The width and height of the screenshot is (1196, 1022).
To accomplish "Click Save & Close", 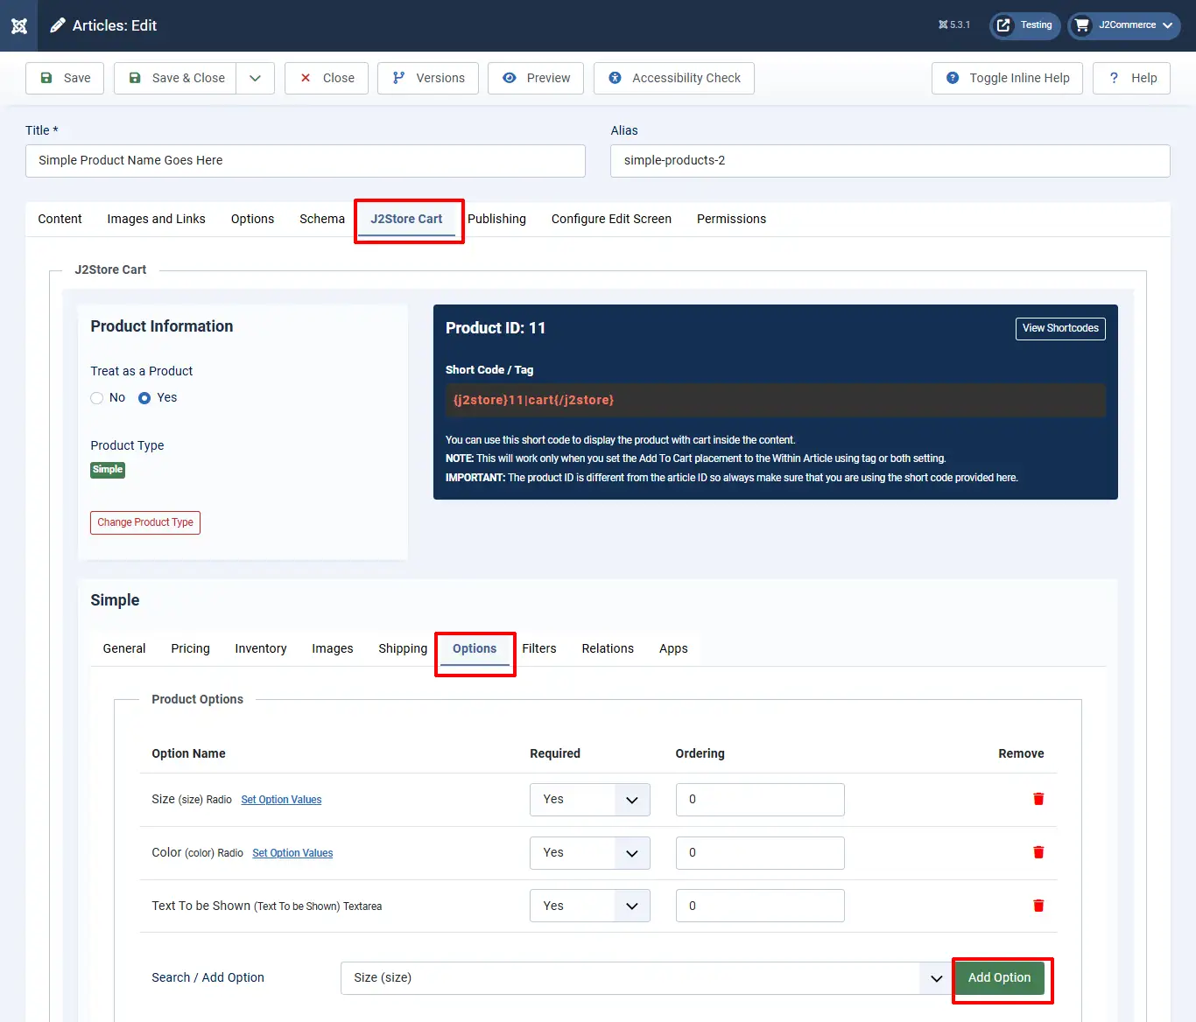I will [x=175, y=78].
